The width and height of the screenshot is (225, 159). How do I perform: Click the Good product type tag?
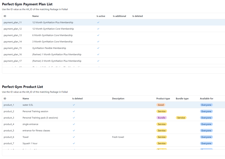point(161,105)
